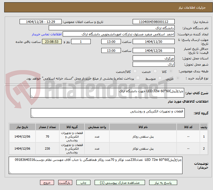The height and width of the screenshot is (190, 213).
Task: Click the price validity date 1404/12/26
Action: pyautogui.click(x=153, y=51)
